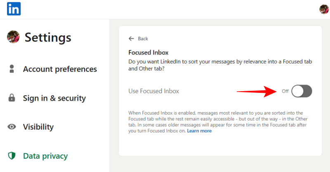Screen dimensions: 330x172
Task: Click the Use Focused Inbox label
Action: 154,91
